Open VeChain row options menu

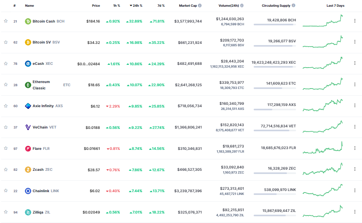pyautogui.click(x=355, y=127)
